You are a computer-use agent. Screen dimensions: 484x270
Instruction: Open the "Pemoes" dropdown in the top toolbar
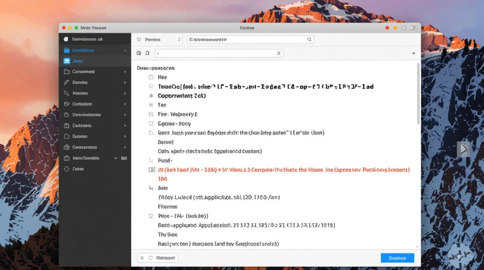[158, 40]
